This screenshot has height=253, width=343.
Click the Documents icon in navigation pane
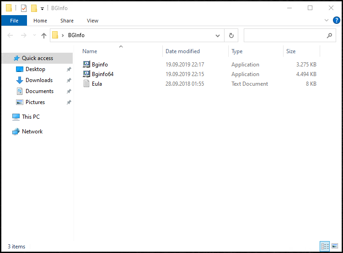click(x=20, y=91)
